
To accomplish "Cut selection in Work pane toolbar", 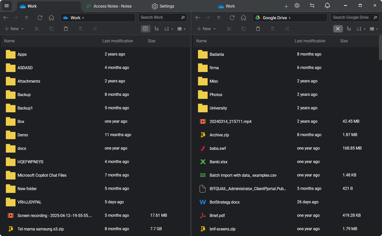I will pyautogui.click(x=37, y=29).
